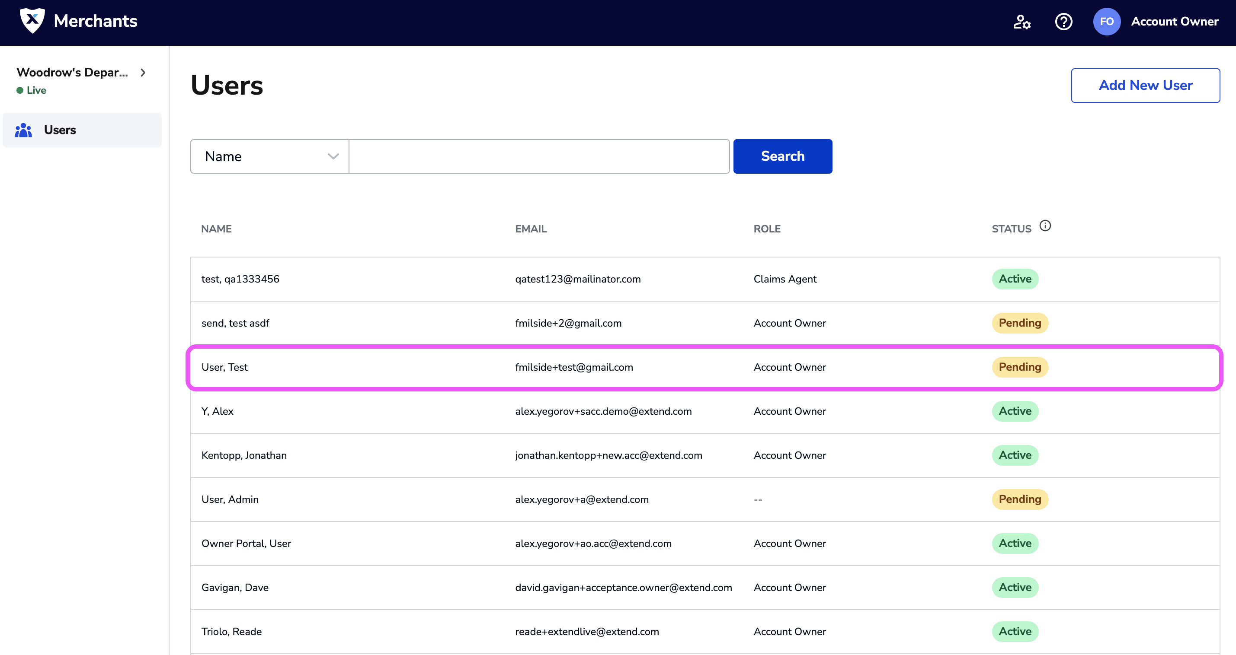Click the help question mark icon

pos(1063,22)
